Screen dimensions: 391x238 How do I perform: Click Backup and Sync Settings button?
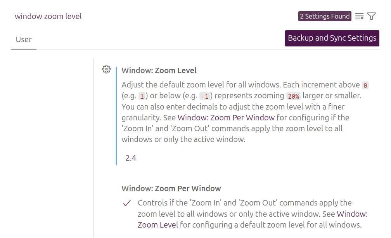coord(332,38)
